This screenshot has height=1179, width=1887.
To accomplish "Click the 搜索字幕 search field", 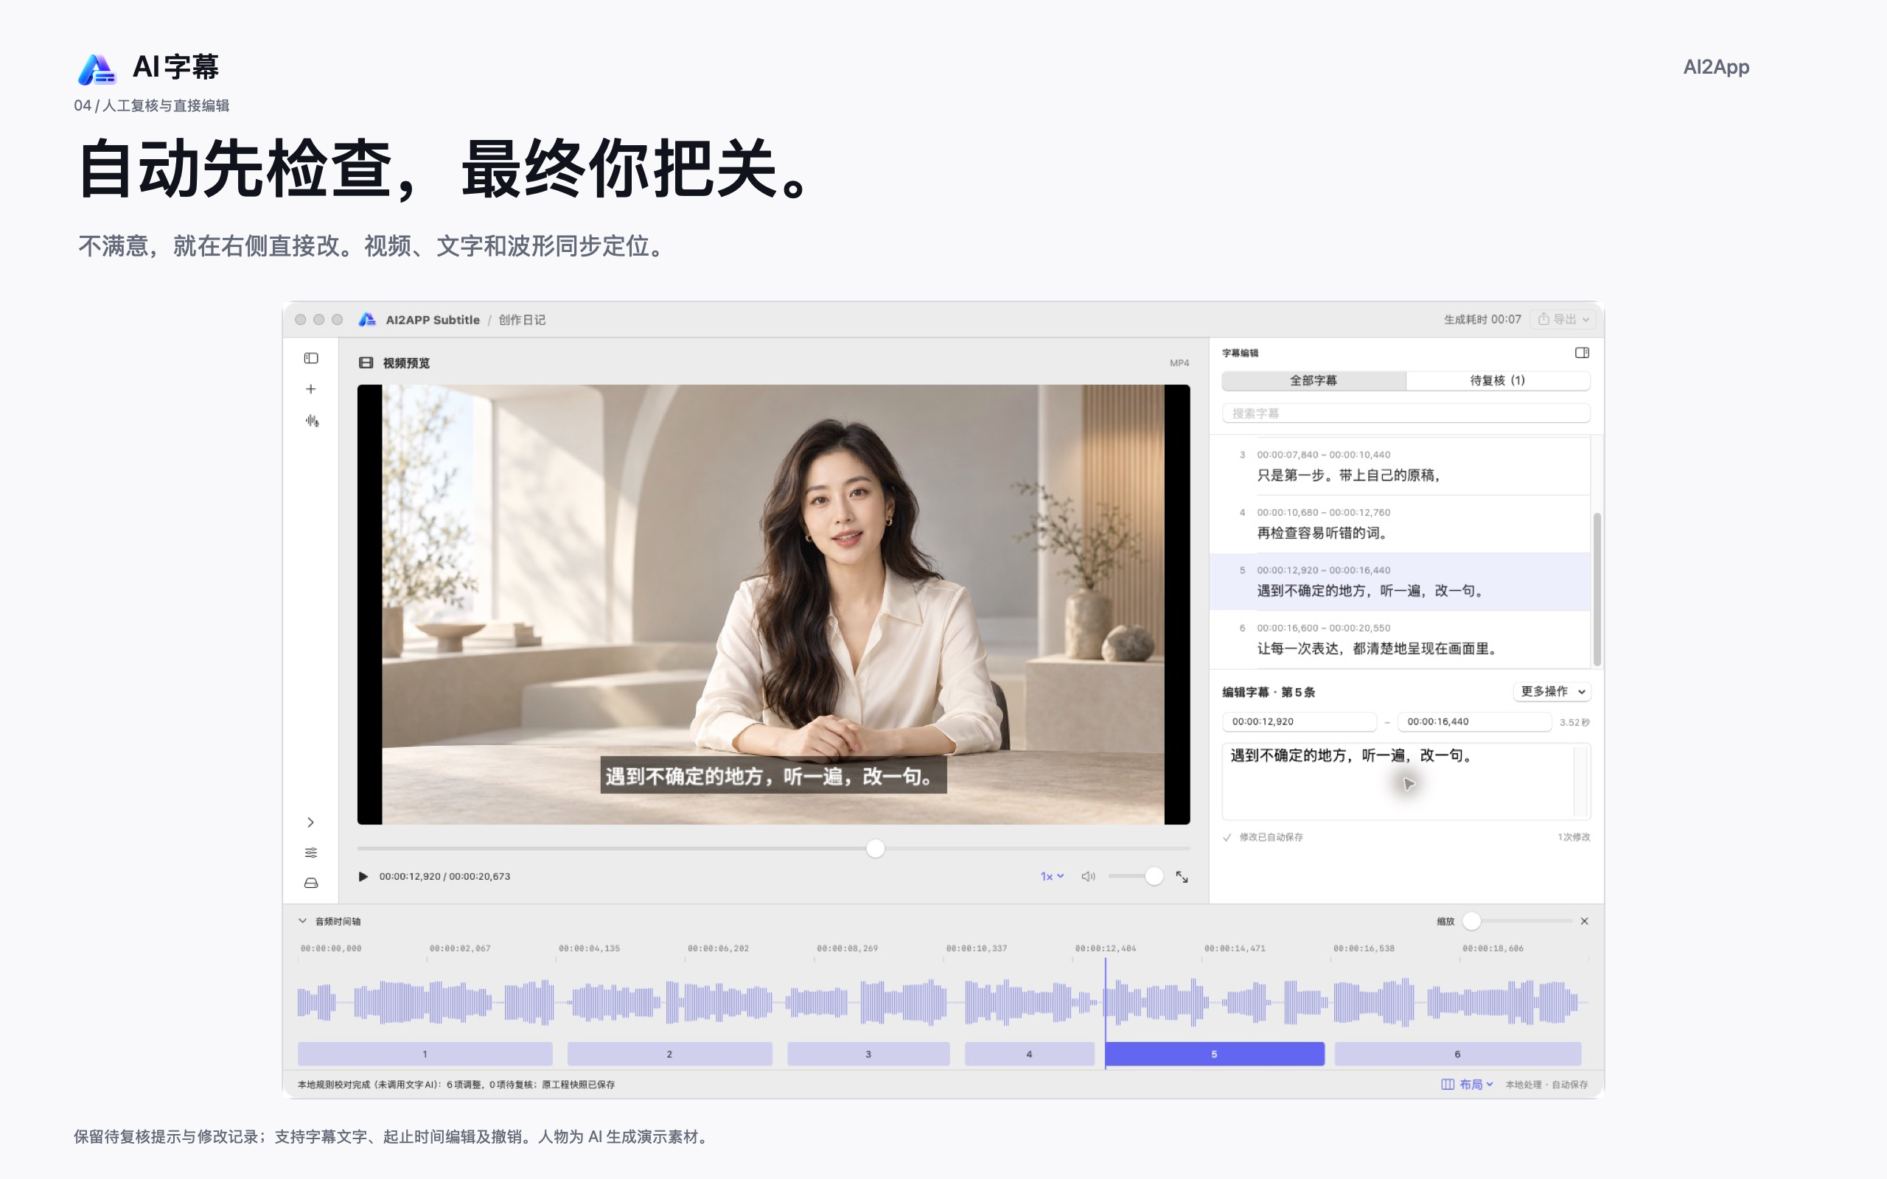I will pos(1406,413).
